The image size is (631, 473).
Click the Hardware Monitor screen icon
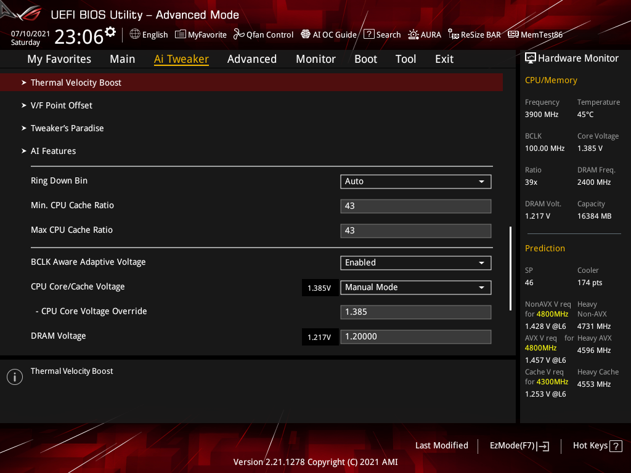[x=531, y=59]
